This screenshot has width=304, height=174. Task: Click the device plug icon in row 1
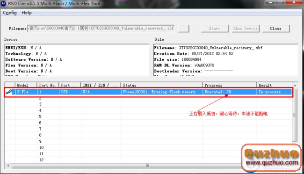(9, 92)
